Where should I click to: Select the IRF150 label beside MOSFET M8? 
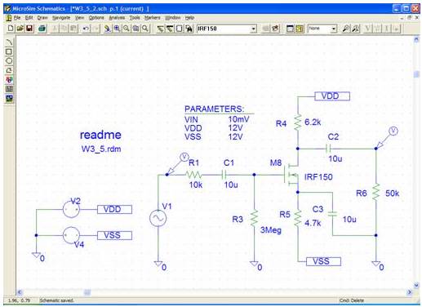(318, 177)
